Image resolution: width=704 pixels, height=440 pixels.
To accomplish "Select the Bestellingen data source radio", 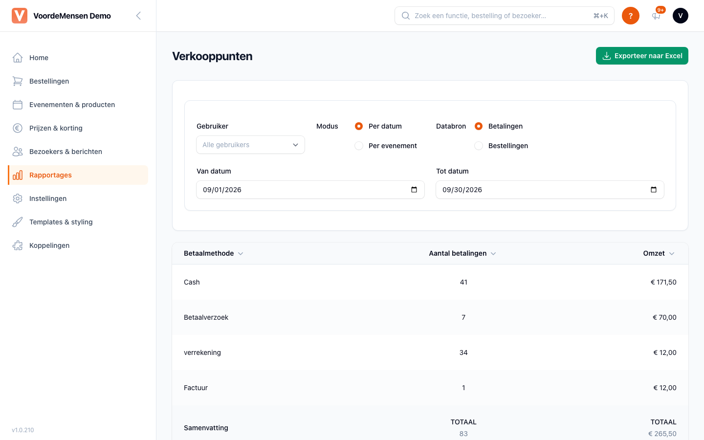I will coord(479,146).
